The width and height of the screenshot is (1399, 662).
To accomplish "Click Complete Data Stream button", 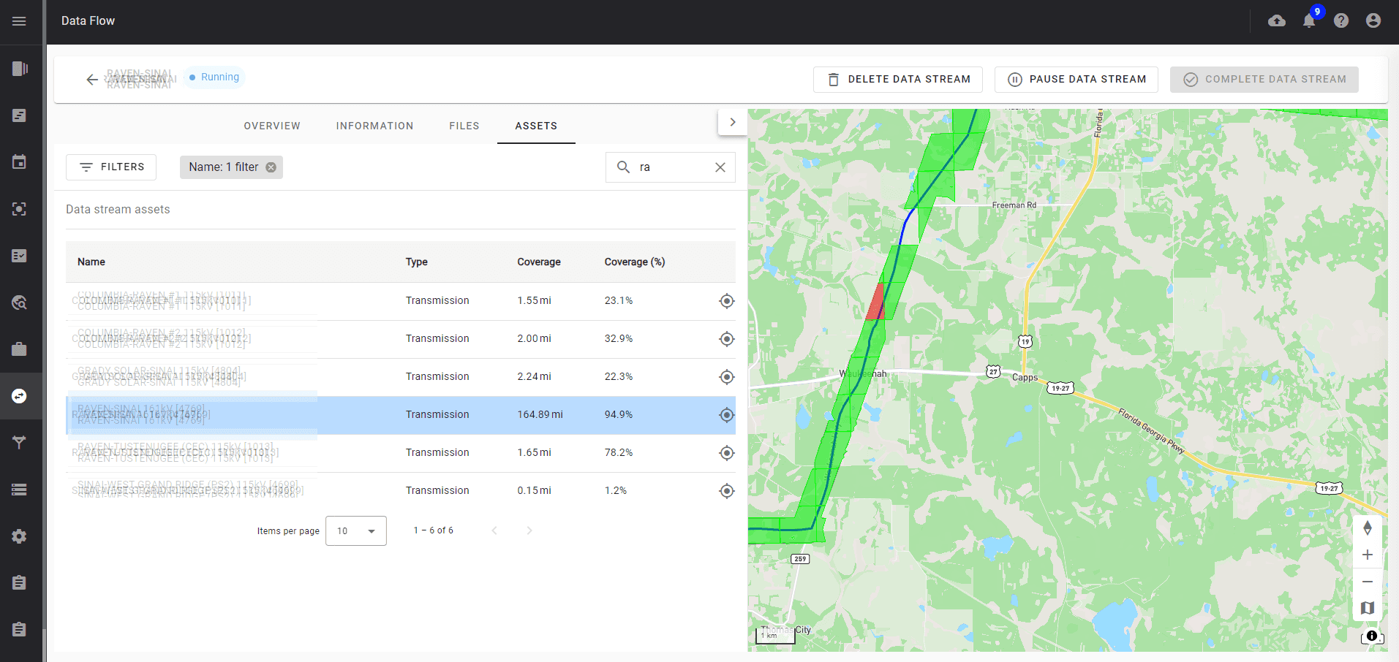I will click(x=1264, y=80).
